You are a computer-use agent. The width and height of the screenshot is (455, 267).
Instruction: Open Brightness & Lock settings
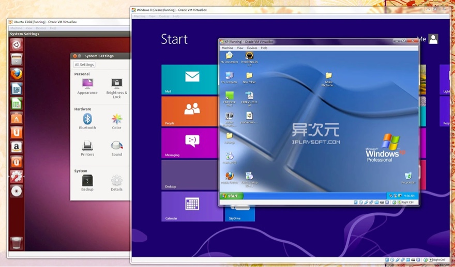click(117, 88)
